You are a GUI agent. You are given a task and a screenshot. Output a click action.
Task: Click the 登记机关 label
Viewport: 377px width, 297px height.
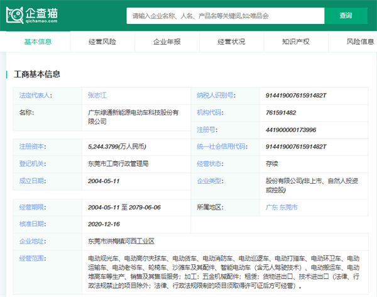[x=33, y=164]
